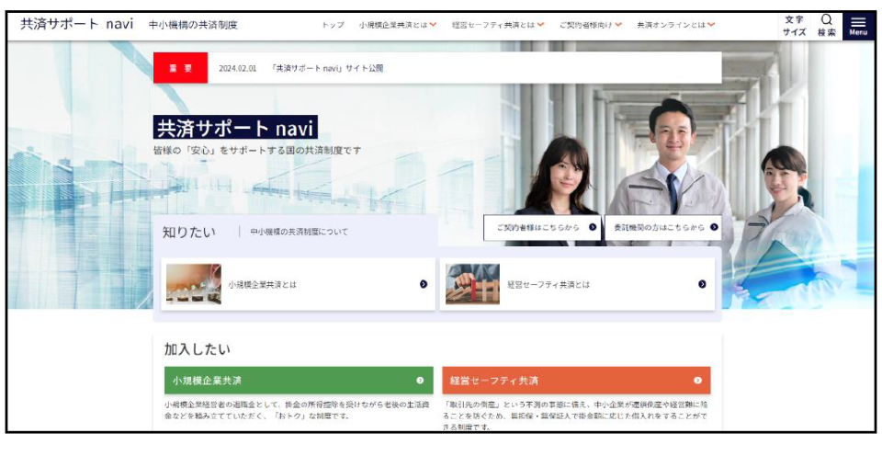Click arrow icon on ご契約者様はこちらから button
This screenshot has width=882, height=467.
pyautogui.click(x=592, y=227)
